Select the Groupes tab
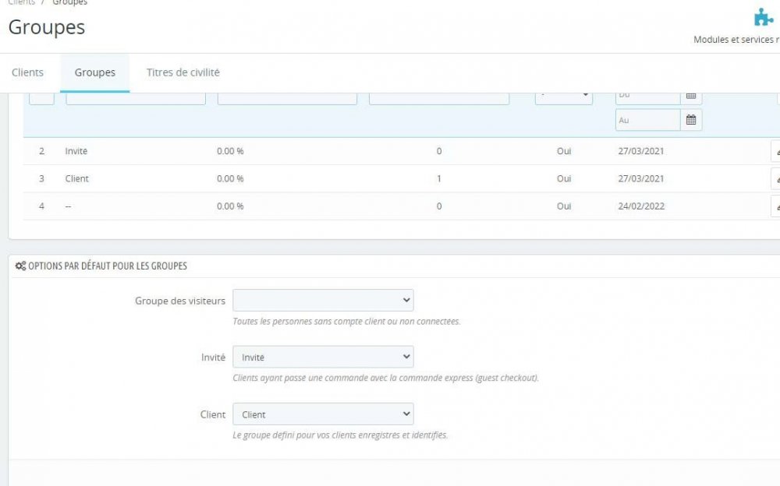 click(95, 72)
